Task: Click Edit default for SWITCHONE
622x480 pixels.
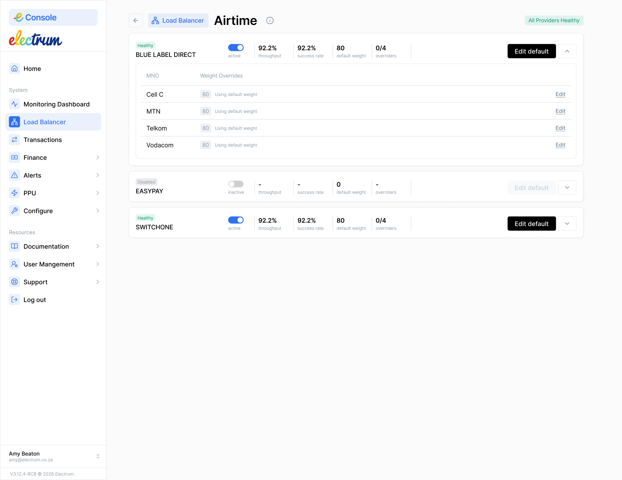Action: [x=532, y=223]
